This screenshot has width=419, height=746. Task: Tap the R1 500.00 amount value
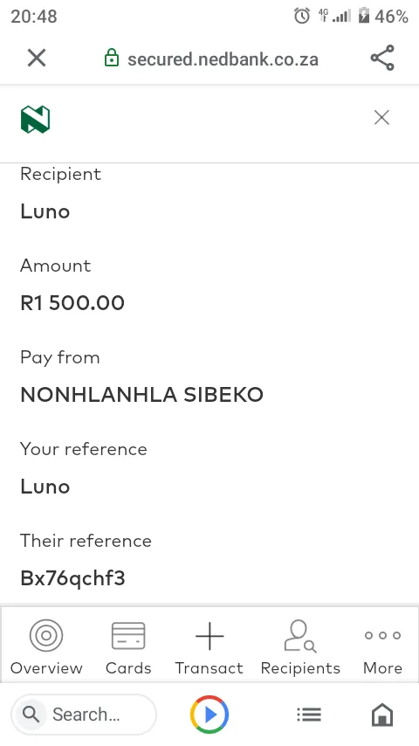click(72, 302)
